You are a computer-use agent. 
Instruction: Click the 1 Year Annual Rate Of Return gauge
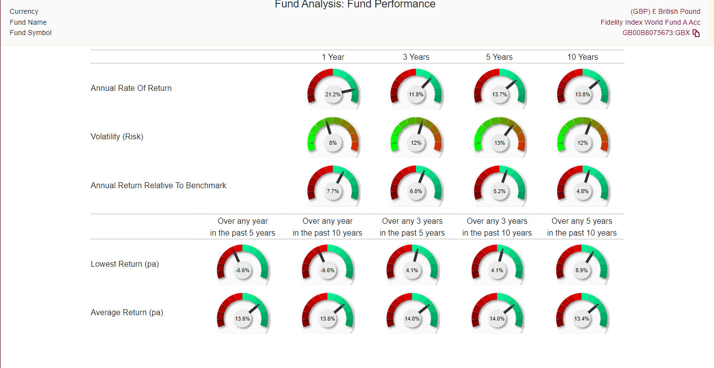tap(333, 88)
